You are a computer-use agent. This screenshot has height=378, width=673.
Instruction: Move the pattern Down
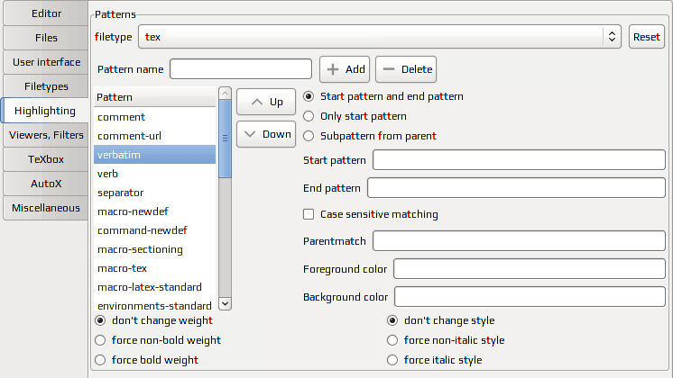tap(266, 134)
